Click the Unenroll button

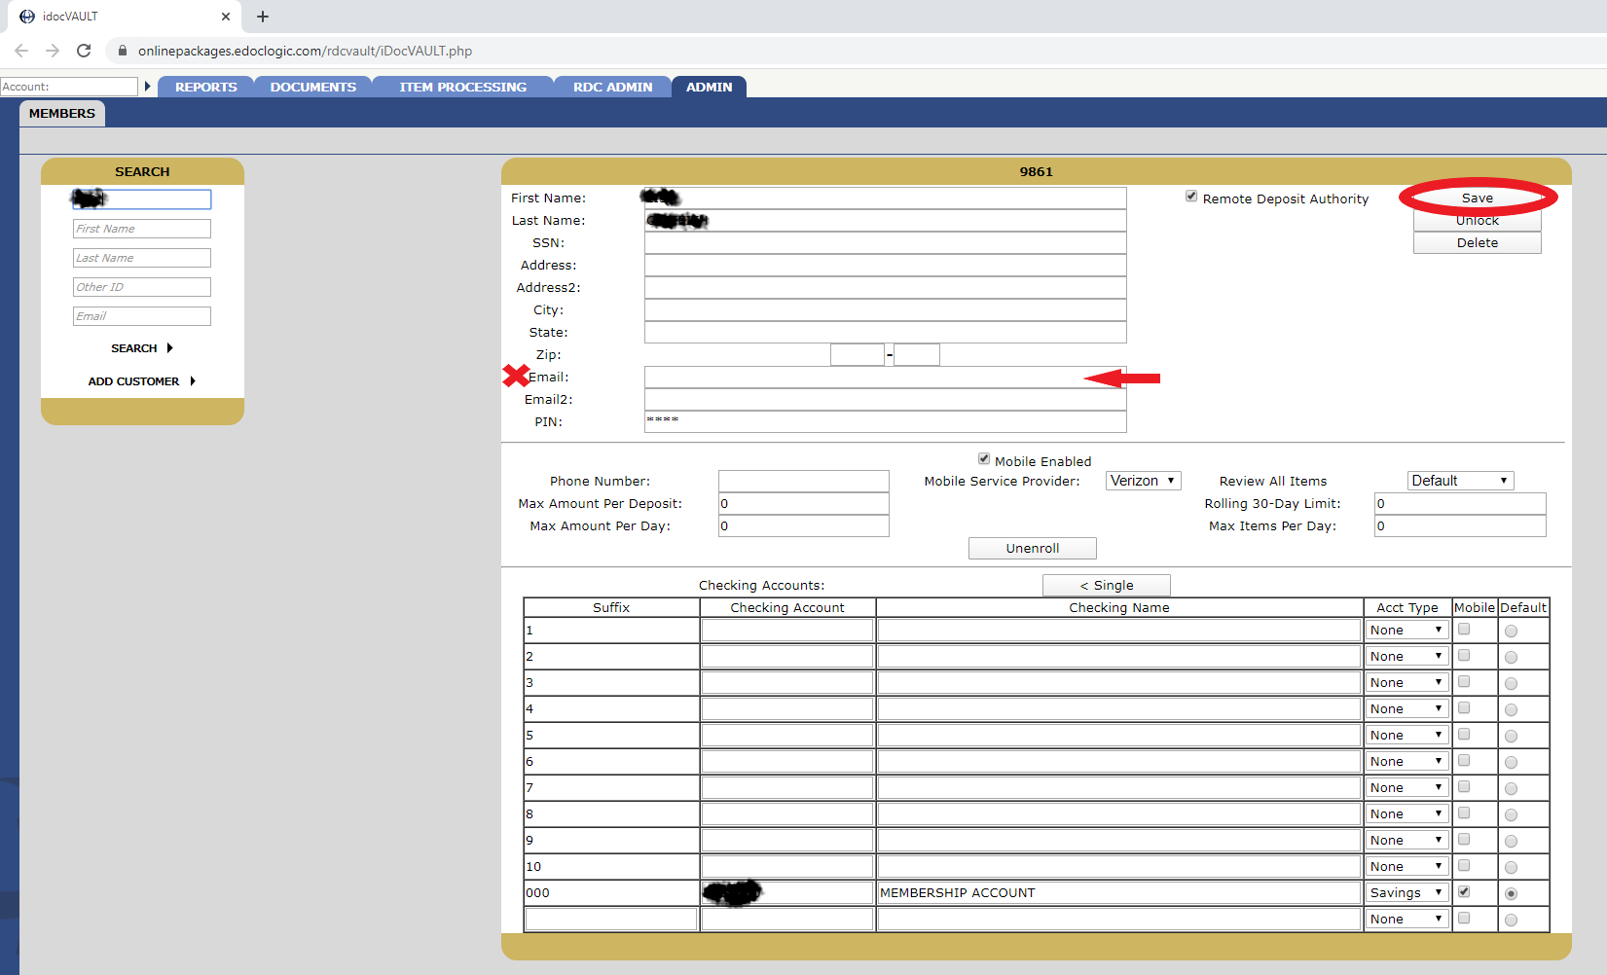coord(1033,549)
